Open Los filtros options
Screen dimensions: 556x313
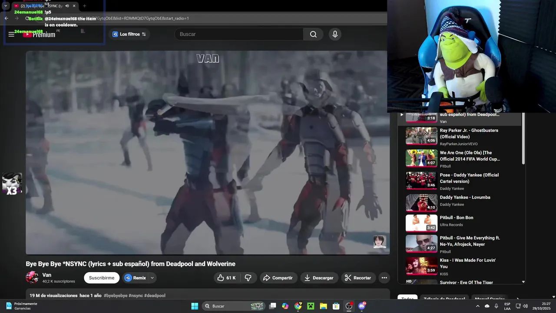pos(129,34)
